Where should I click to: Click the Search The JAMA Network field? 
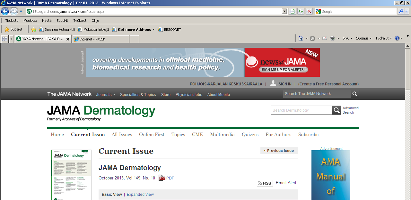coord(317,94)
